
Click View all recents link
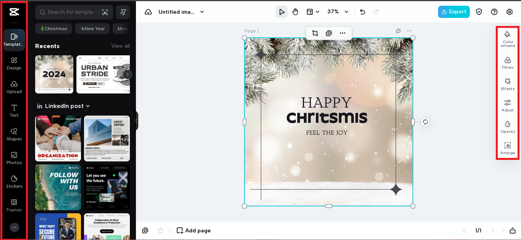point(120,46)
